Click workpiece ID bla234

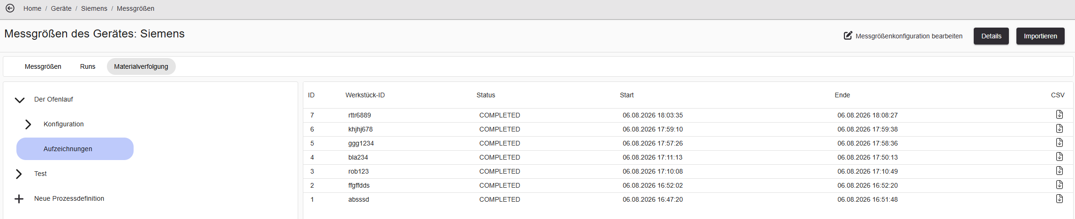coord(358,157)
